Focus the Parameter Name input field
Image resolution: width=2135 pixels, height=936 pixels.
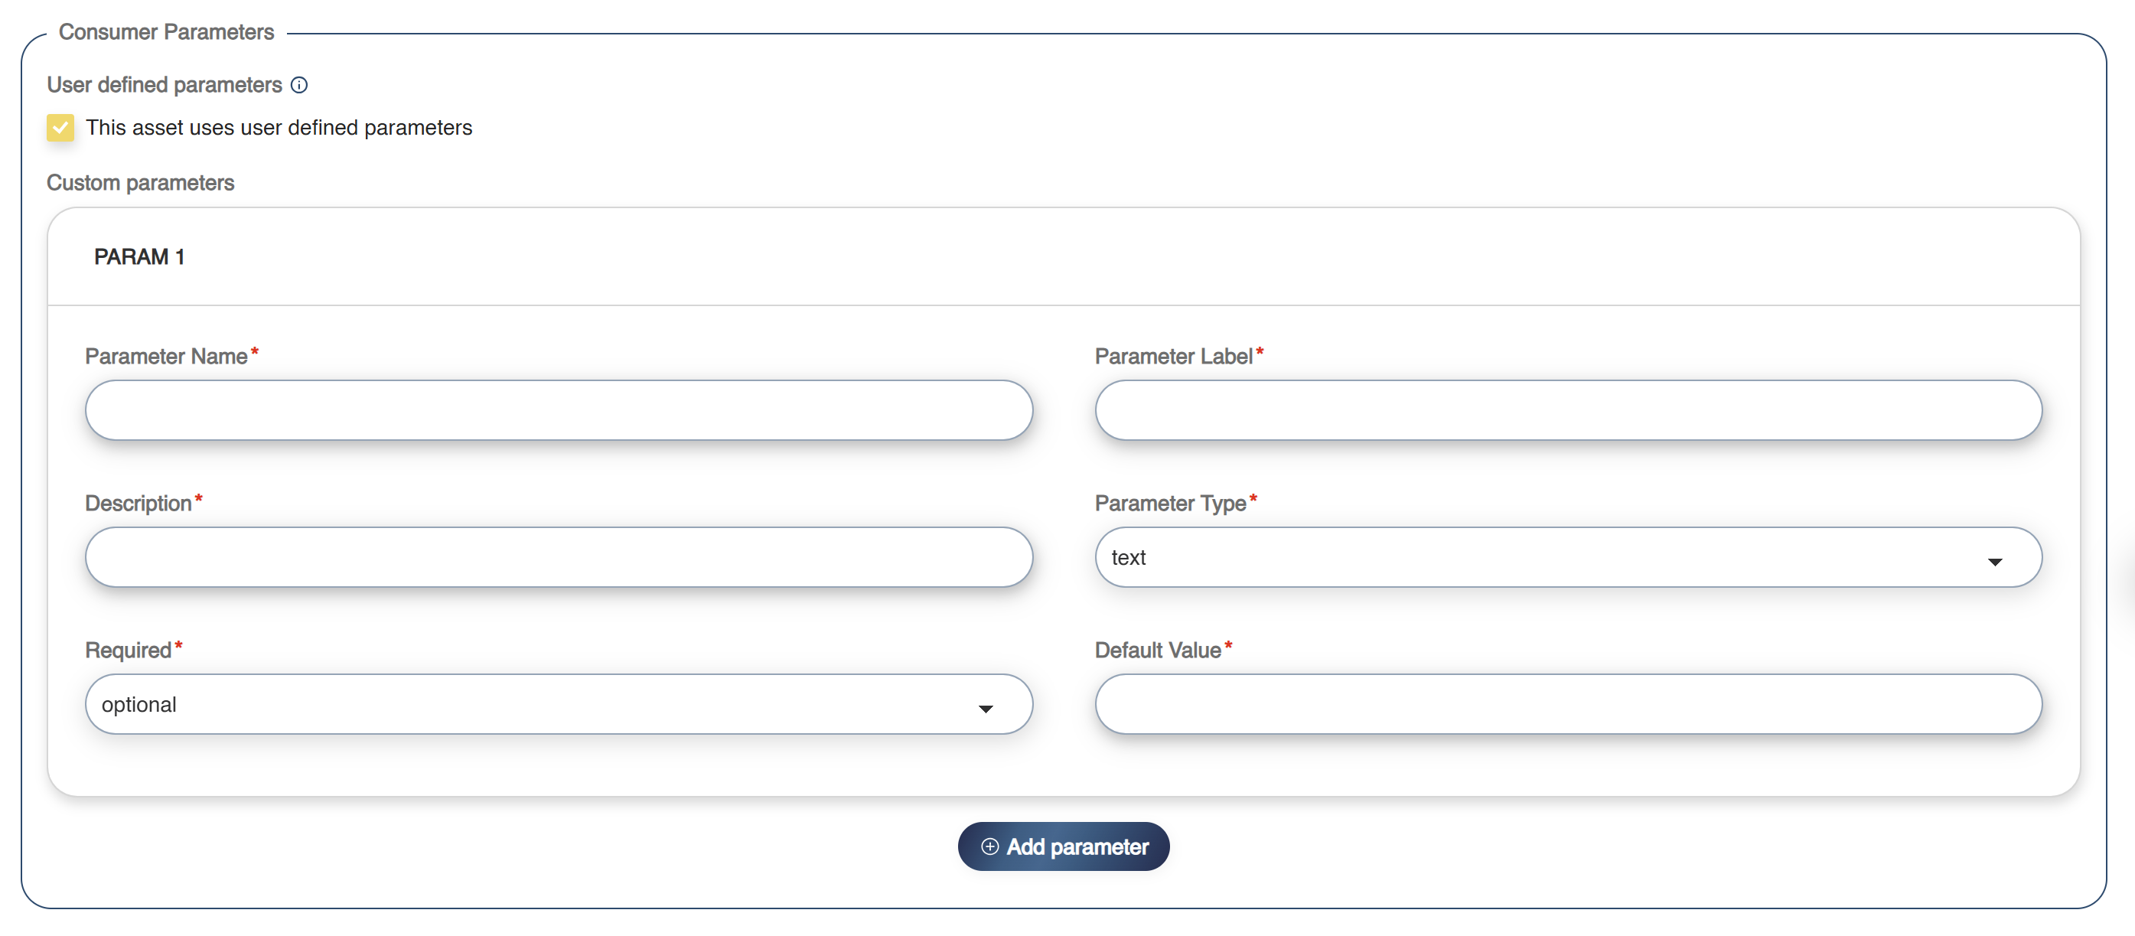559,410
